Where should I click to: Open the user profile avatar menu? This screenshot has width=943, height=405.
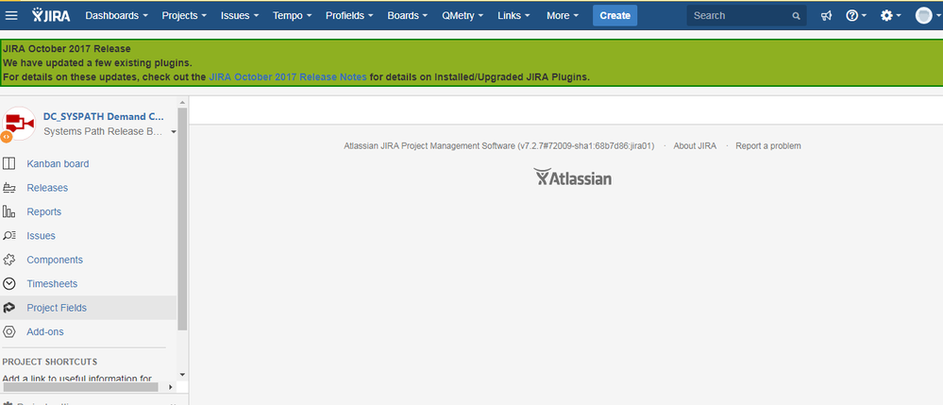pyautogui.click(x=926, y=16)
